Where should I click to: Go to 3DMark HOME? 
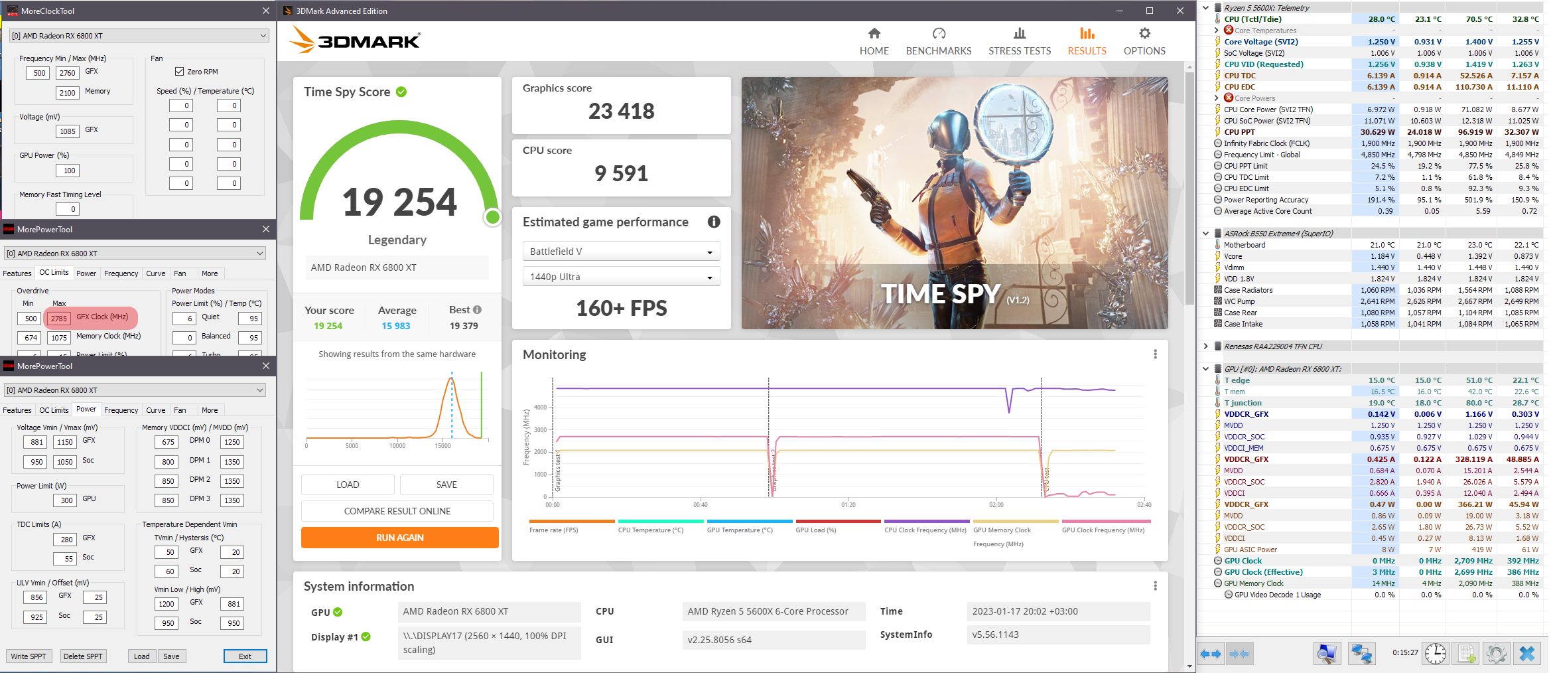click(x=874, y=41)
